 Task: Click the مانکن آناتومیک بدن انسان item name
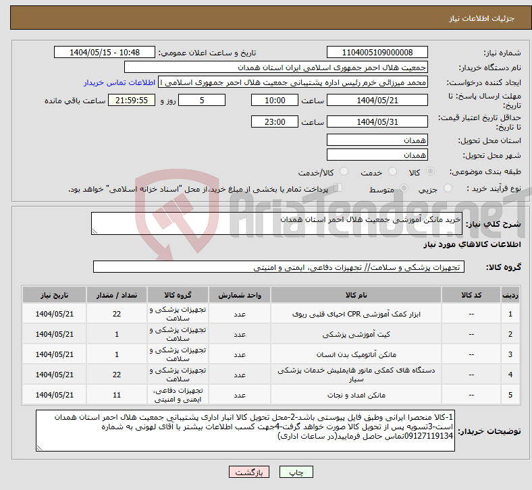(x=356, y=355)
